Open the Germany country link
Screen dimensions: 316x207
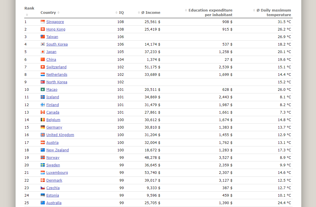54,127
